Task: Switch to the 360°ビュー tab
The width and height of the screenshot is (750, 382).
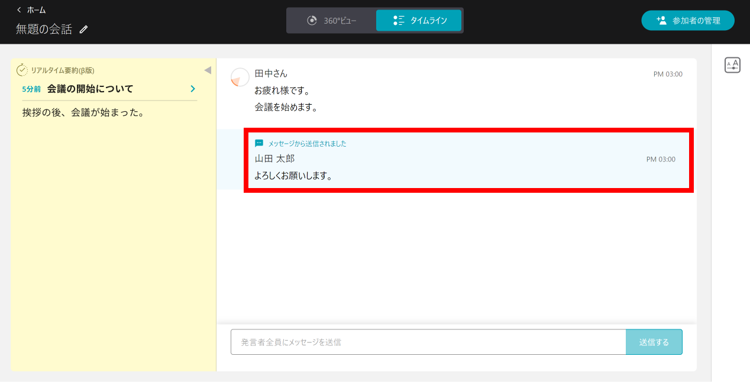Action: pos(331,20)
